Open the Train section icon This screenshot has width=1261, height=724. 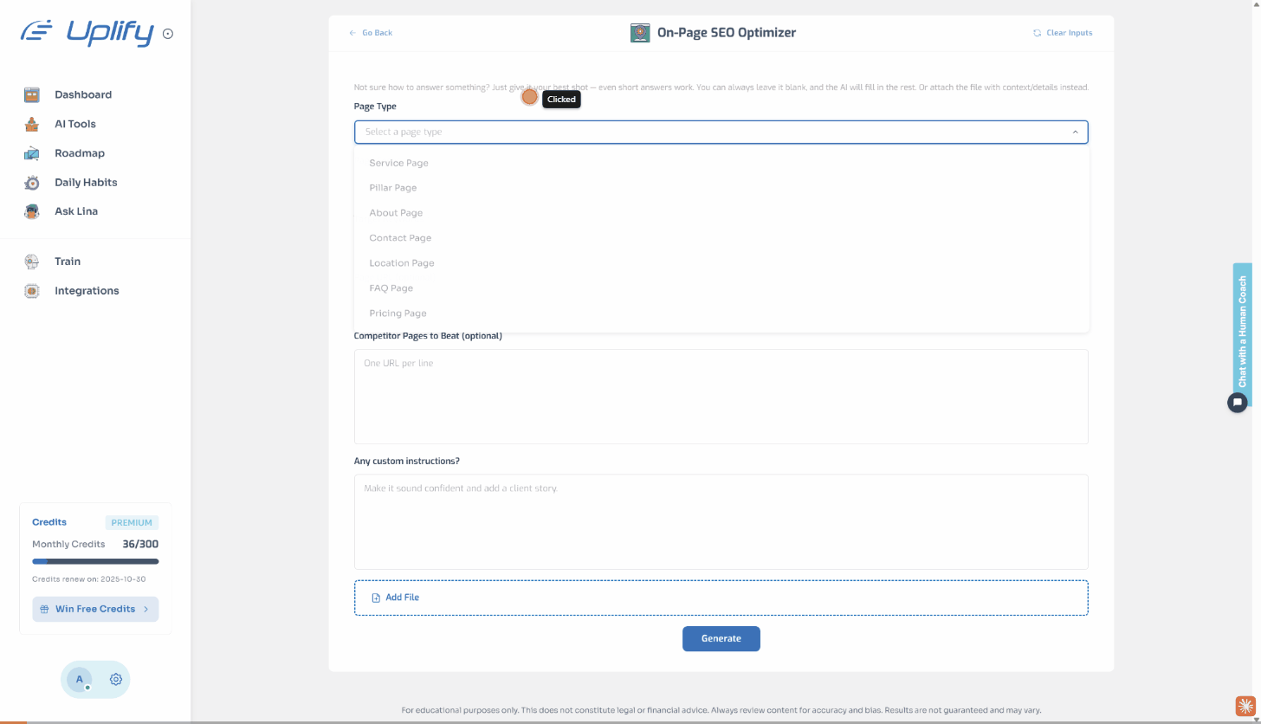click(32, 262)
